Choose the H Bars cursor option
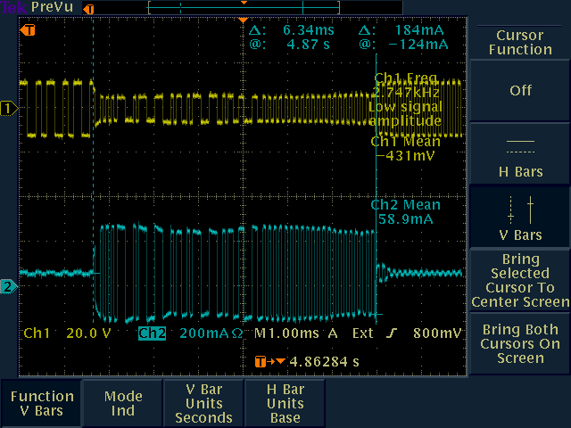 (520, 154)
